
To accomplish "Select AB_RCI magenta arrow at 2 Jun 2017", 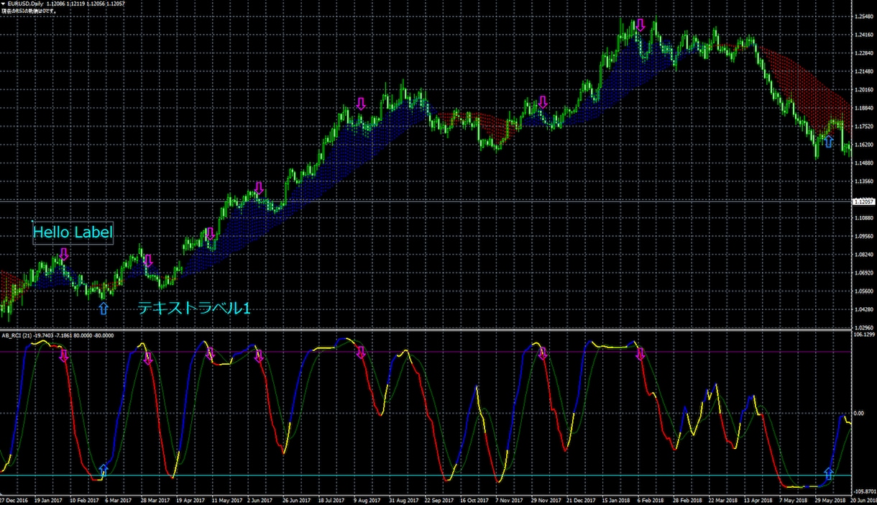I will (x=260, y=355).
